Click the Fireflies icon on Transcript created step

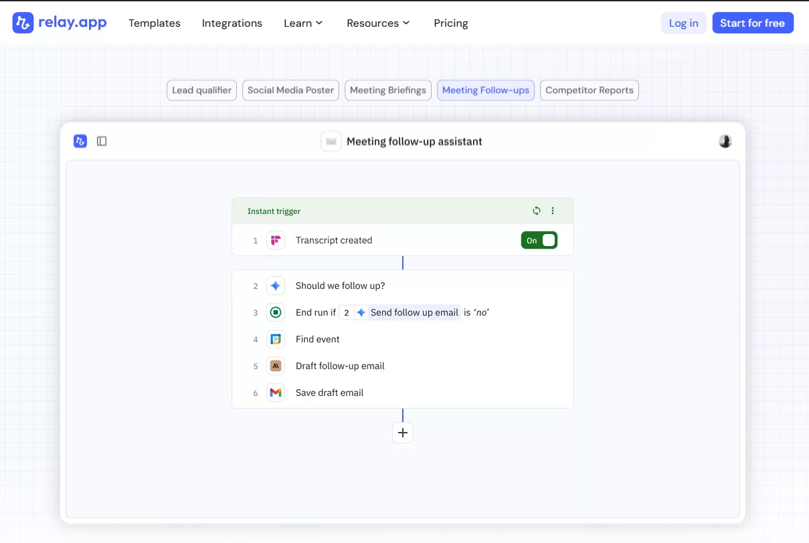pos(276,240)
